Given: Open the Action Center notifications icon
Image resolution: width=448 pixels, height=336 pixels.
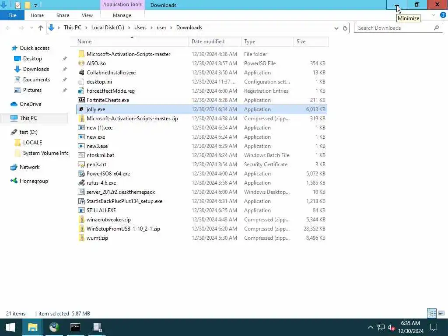Looking at the screenshot, I should point(434,327).
